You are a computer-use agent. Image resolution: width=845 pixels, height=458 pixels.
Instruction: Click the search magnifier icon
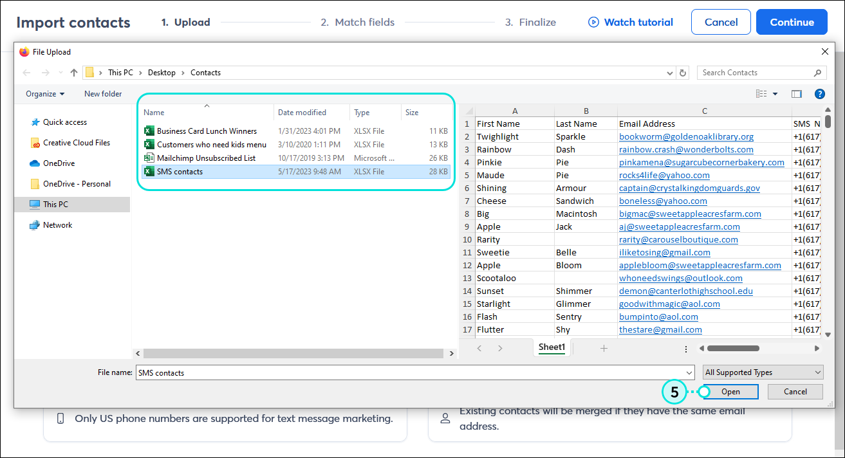click(x=818, y=73)
